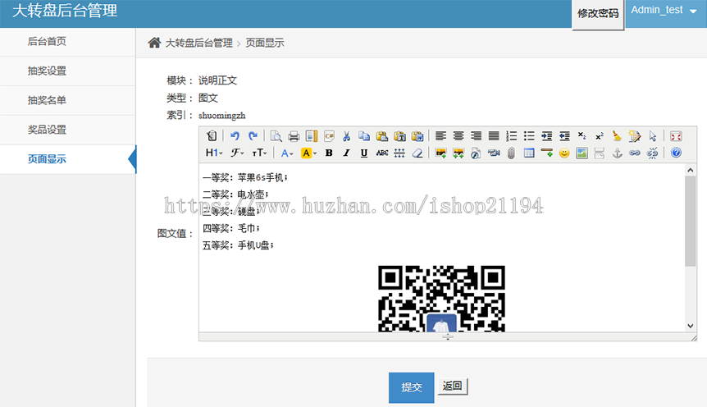Justify the text fully
This screenshot has height=407, width=707.
tap(494, 136)
